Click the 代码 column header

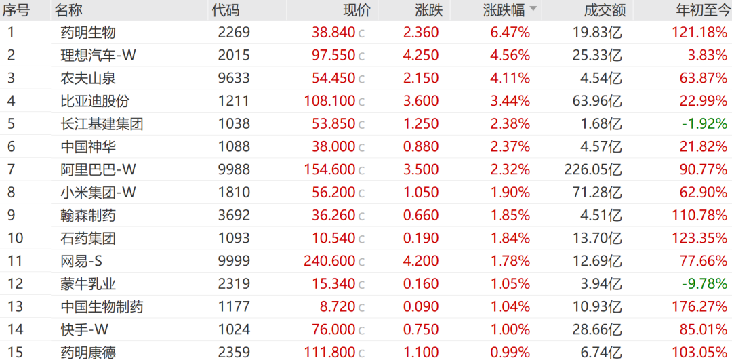(x=226, y=10)
